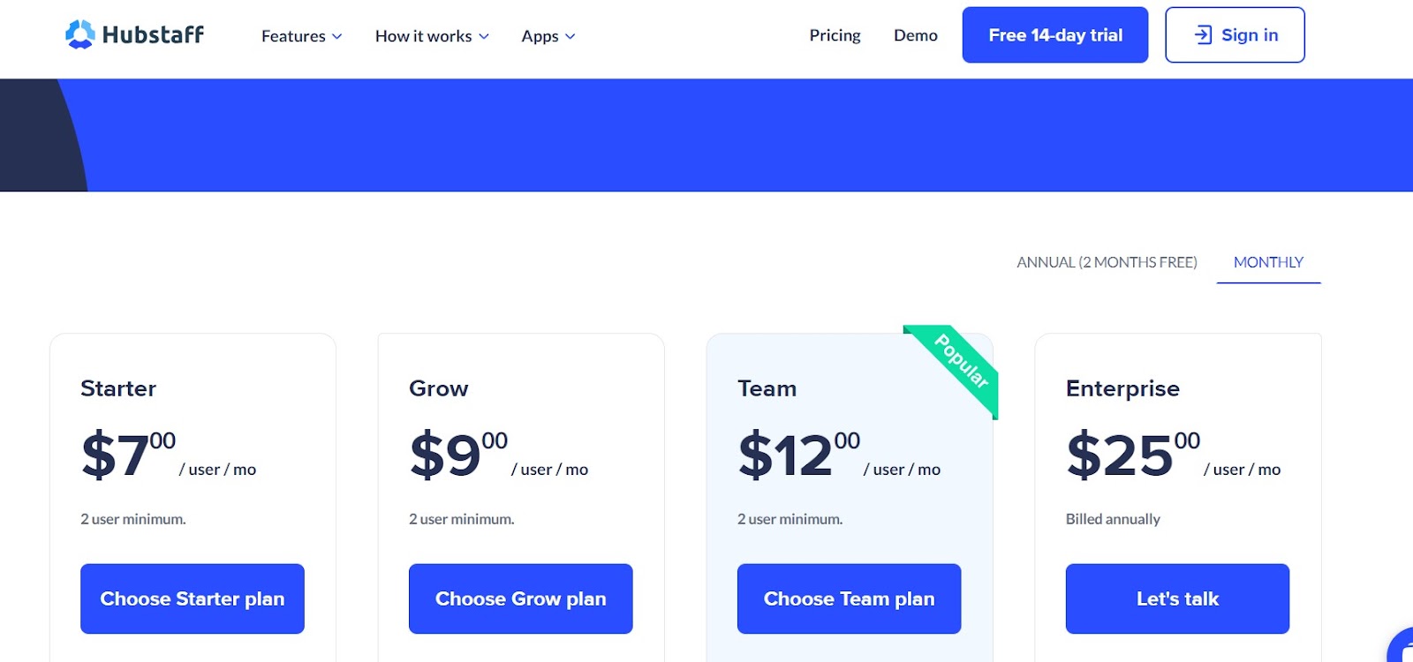Choose the Team plan
The width and height of the screenshot is (1413, 662).
[849, 598]
